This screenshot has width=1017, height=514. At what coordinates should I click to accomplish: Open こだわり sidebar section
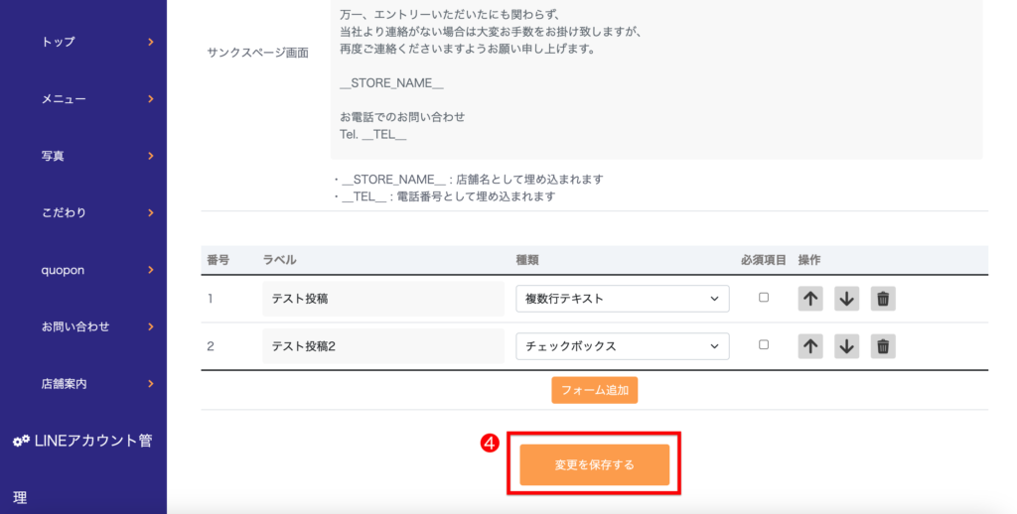coord(96,212)
